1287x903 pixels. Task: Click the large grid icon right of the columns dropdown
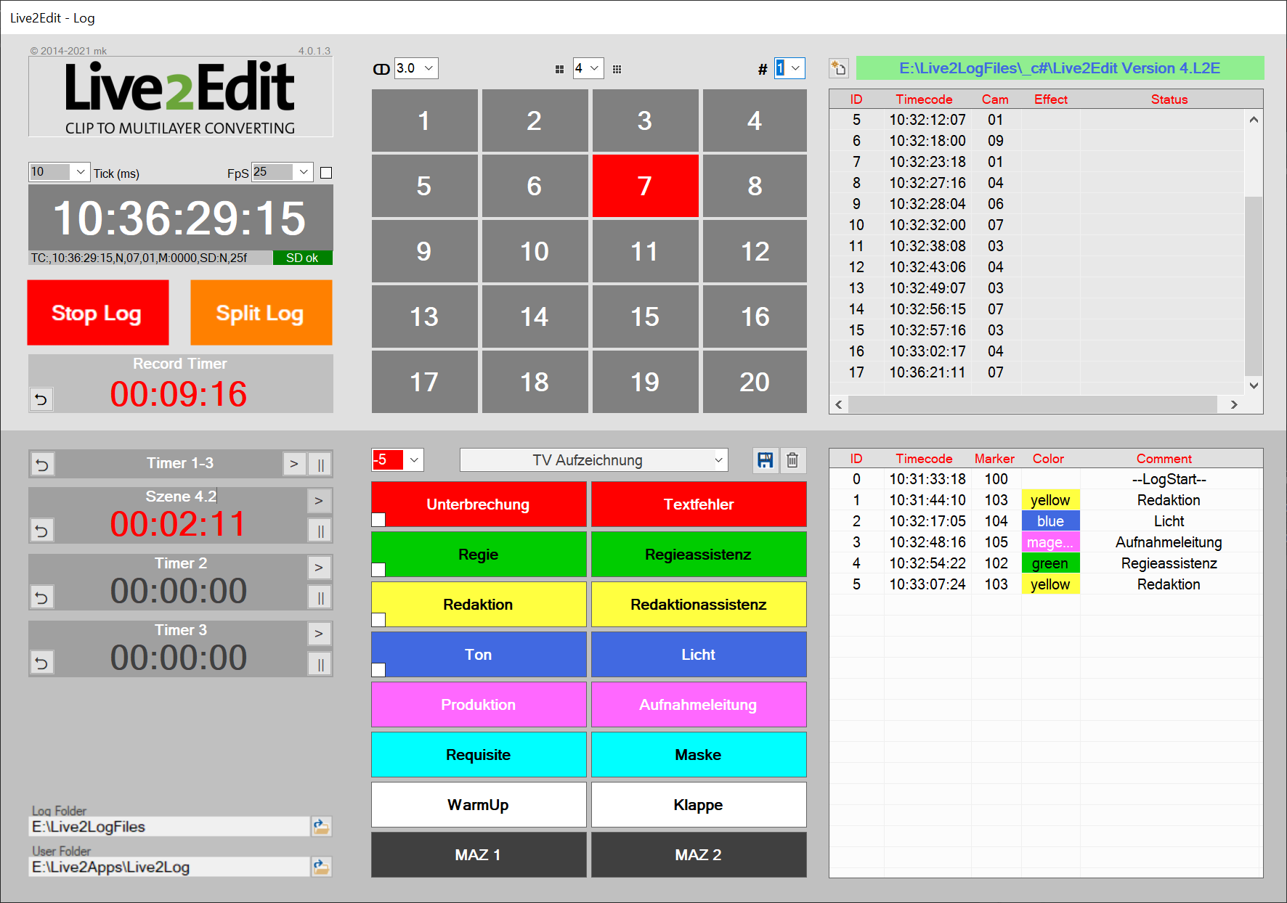[617, 69]
